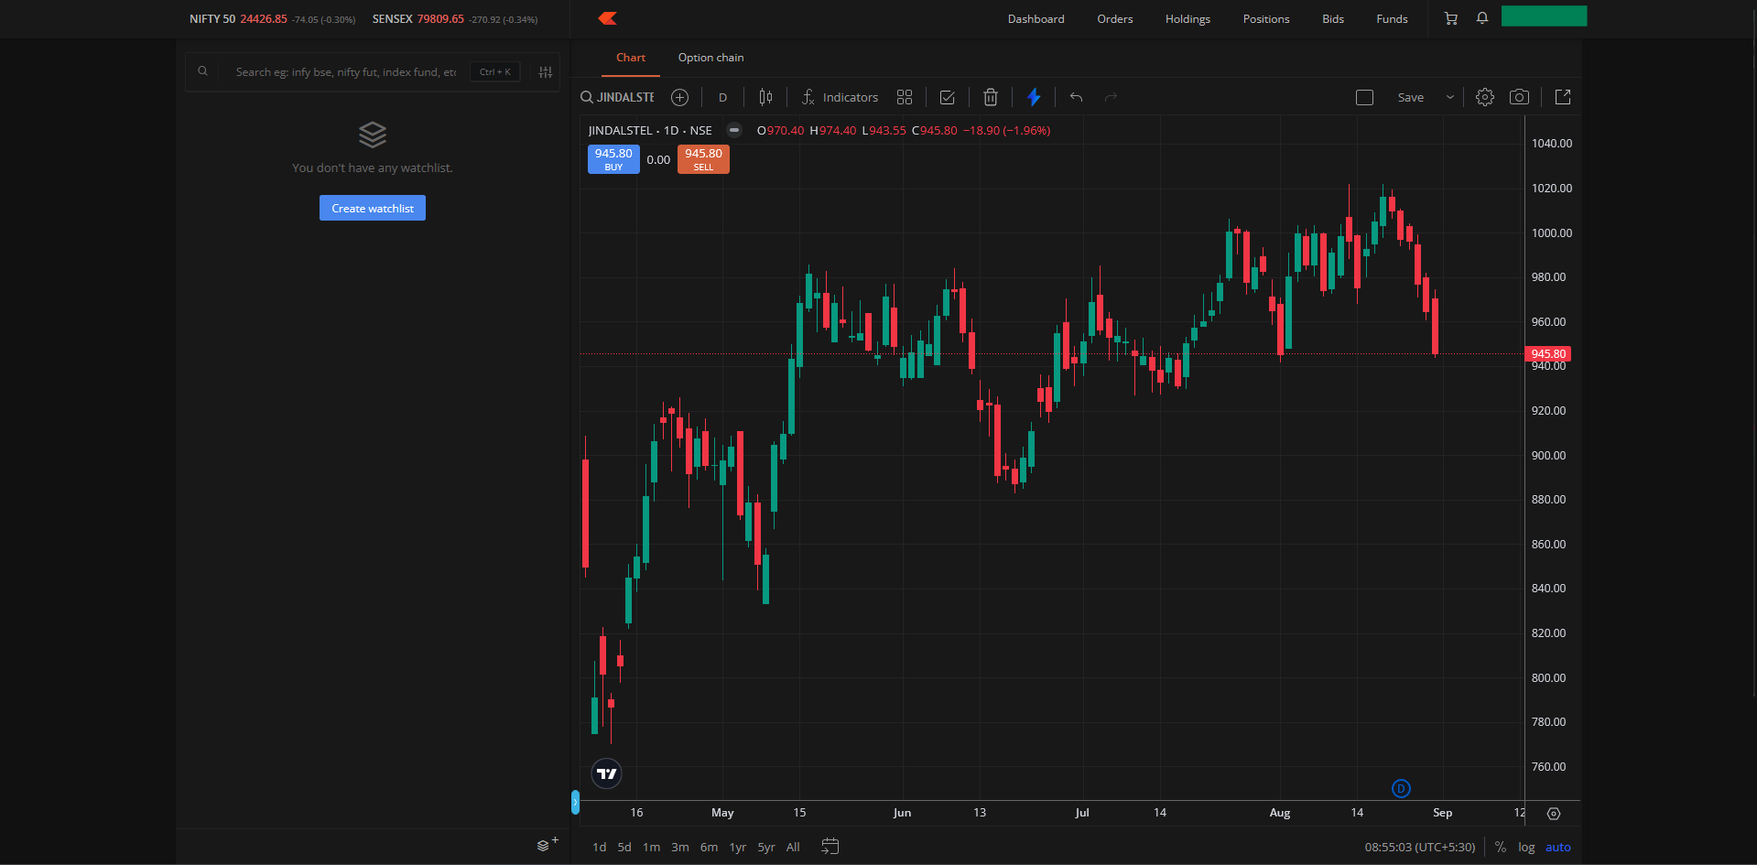Open the layout templates grid icon

point(905,97)
